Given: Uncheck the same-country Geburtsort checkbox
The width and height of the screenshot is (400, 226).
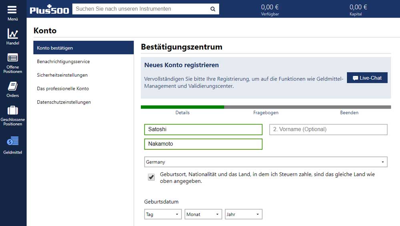Looking at the screenshot, I should (x=151, y=177).
